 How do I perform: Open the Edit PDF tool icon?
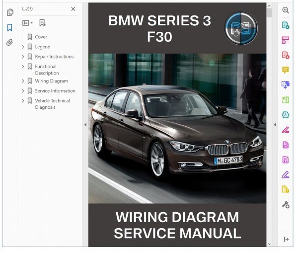coord(286,40)
